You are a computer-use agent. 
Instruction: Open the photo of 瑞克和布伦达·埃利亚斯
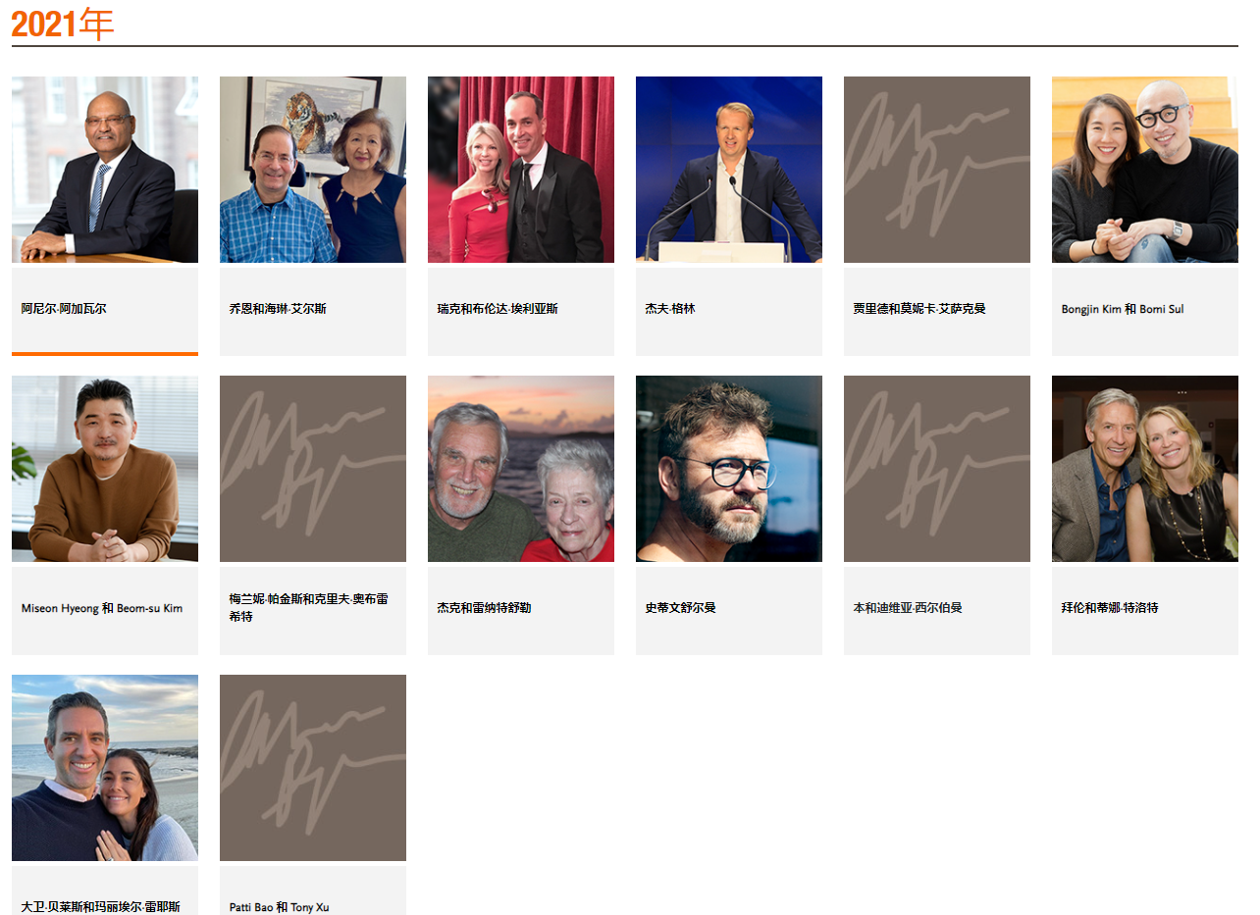pyautogui.click(x=521, y=170)
